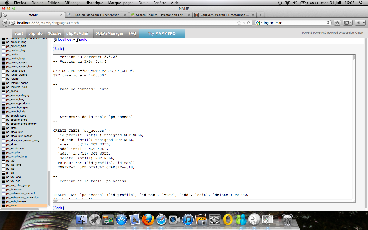Click the logiciel mac search field
The image size is (368, 230).
(294, 23)
